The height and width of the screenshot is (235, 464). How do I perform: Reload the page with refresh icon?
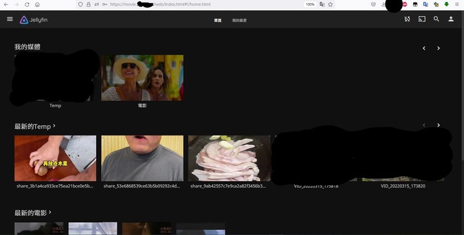(x=27, y=4)
